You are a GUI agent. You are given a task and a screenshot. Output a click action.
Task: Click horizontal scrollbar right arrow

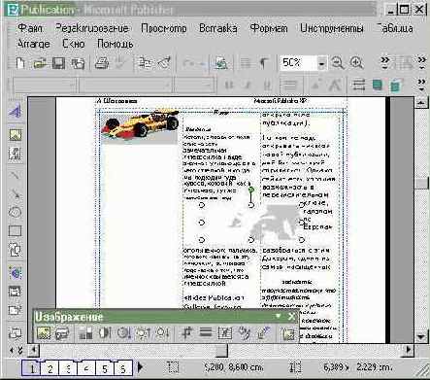(409, 350)
